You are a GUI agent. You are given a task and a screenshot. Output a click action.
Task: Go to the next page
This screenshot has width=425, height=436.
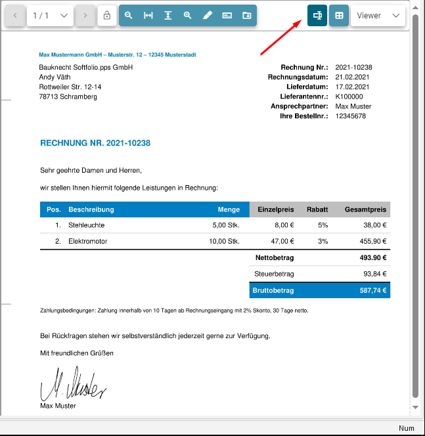click(85, 15)
